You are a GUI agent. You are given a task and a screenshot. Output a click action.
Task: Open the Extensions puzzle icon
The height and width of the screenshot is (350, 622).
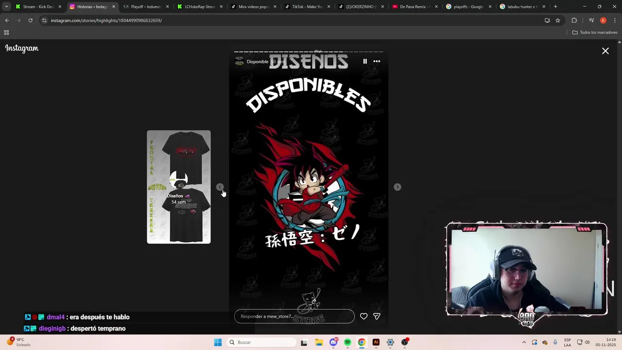point(574,20)
